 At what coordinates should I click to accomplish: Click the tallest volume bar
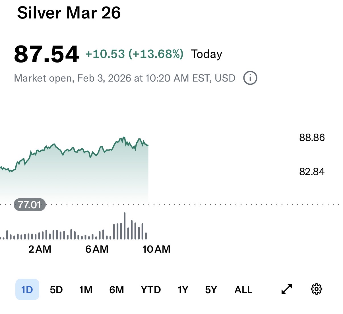click(x=125, y=226)
